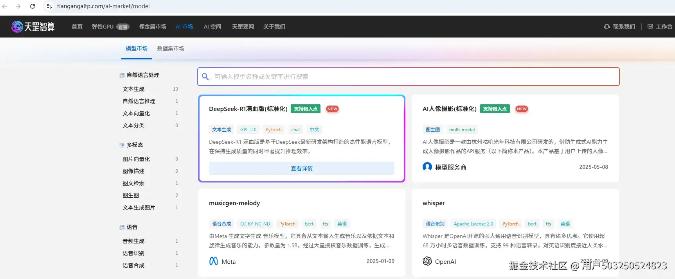
Task: Select AI 市场 in navigation bar
Action: (184, 27)
